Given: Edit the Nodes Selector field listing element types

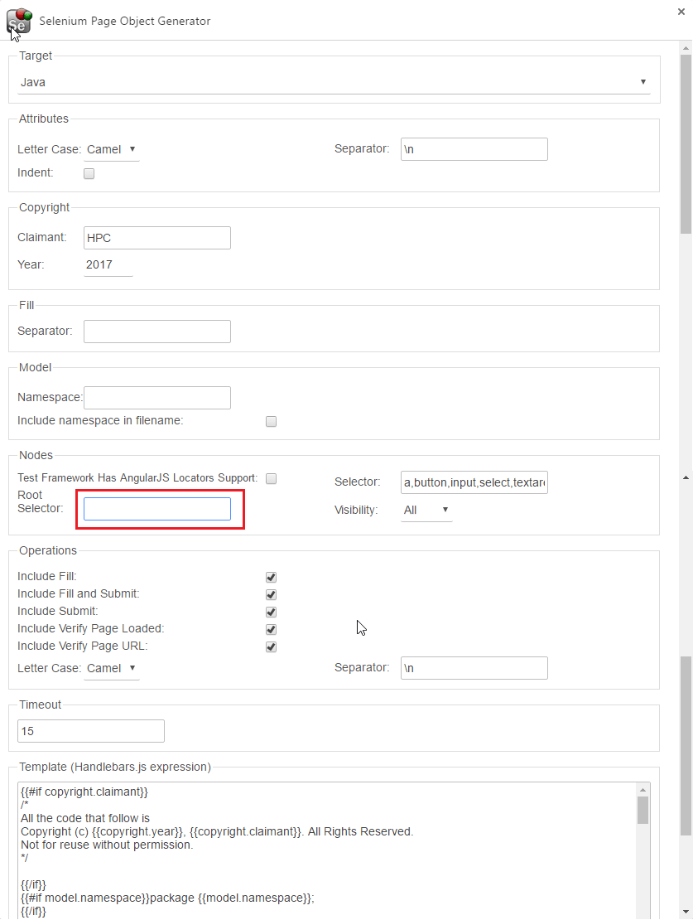Looking at the screenshot, I should [x=474, y=482].
